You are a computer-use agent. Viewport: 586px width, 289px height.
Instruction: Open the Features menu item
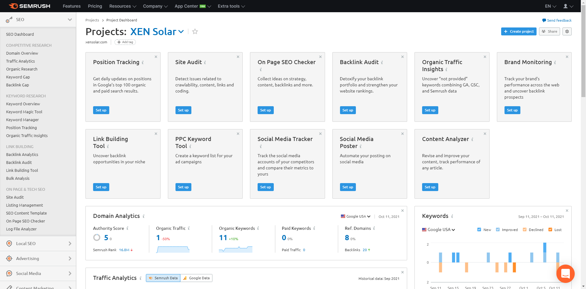pos(72,6)
